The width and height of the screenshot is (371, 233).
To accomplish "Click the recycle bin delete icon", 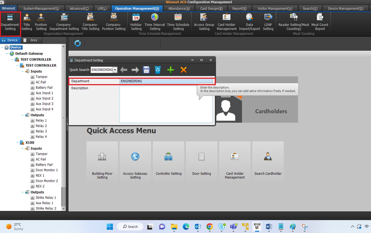I will click(157, 70).
